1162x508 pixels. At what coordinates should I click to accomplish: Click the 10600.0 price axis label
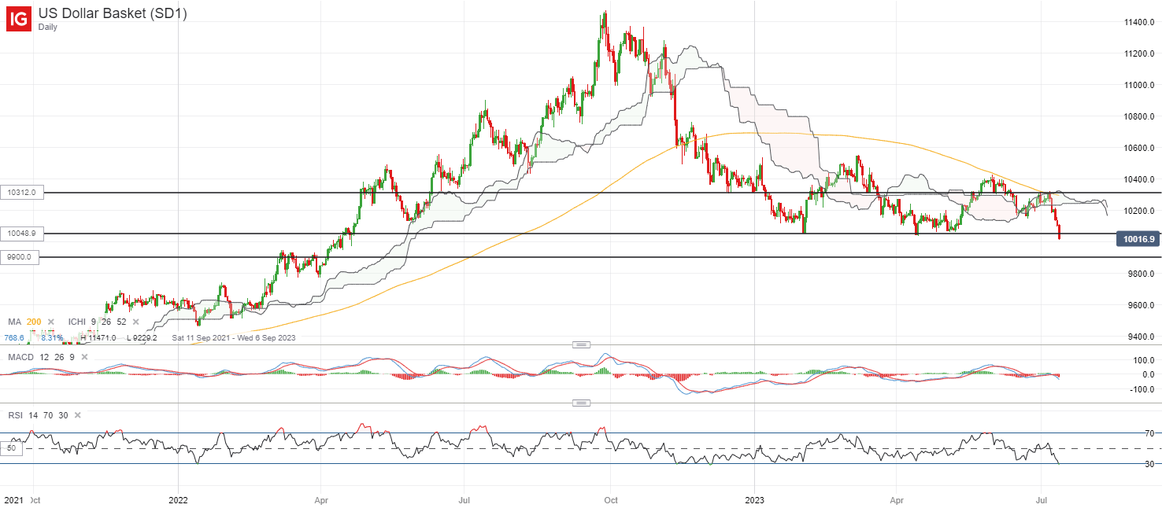click(x=1138, y=148)
